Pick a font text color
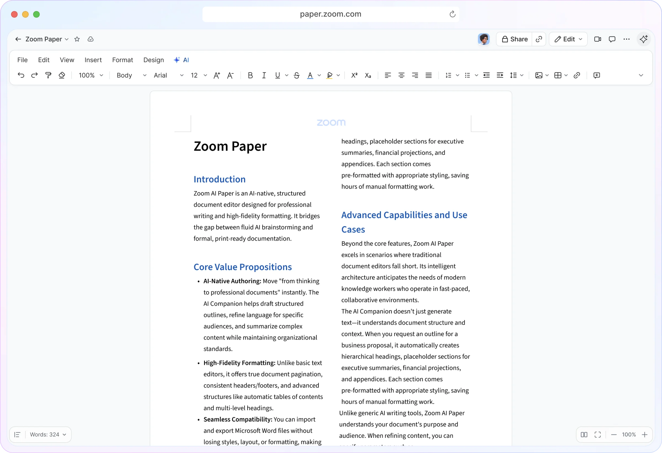This screenshot has width=662, height=453. coord(310,75)
